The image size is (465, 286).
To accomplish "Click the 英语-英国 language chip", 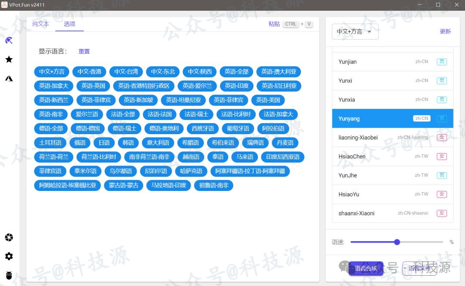I will click(x=93, y=86).
